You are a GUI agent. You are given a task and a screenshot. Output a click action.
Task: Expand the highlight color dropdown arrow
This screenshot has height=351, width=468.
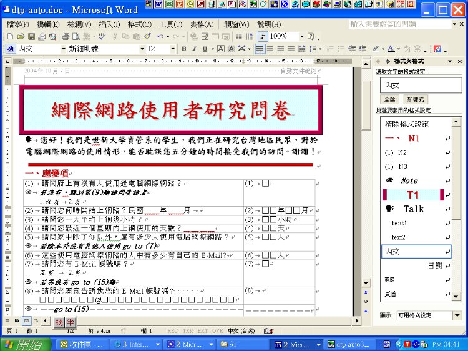[383, 49]
